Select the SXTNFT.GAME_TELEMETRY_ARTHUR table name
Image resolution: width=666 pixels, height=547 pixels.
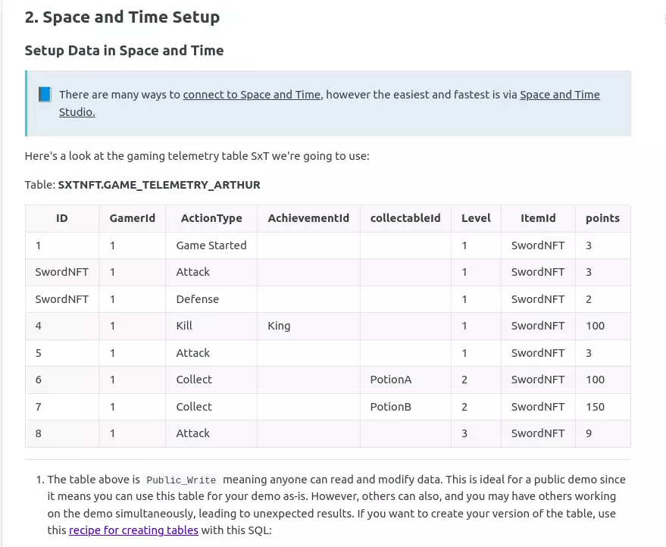tap(159, 185)
